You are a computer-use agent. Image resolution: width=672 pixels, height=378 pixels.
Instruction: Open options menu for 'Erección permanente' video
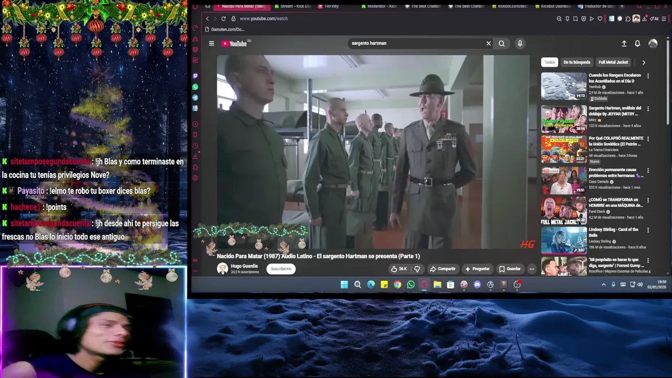[648, 171]
